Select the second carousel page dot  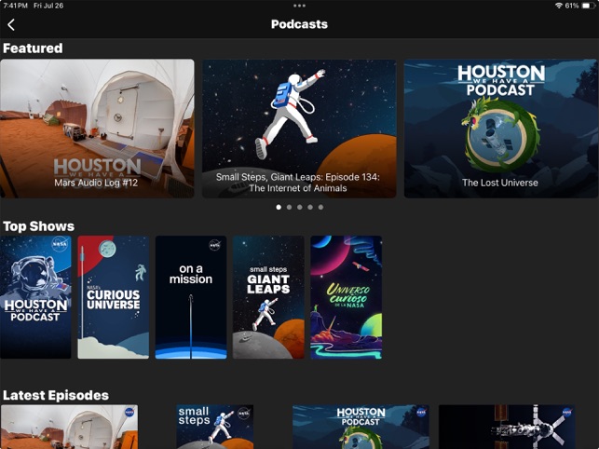(289, 207)
